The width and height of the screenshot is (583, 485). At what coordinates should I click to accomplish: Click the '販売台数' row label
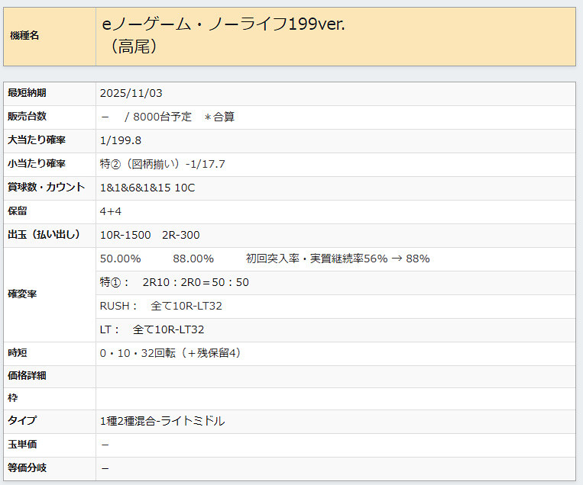pos(27,117)
